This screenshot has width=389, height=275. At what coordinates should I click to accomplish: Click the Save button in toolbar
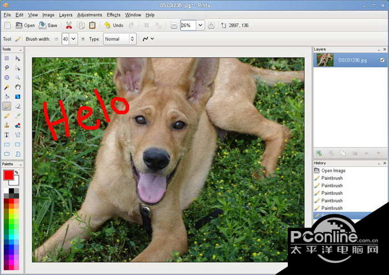[x=48, y=25]
